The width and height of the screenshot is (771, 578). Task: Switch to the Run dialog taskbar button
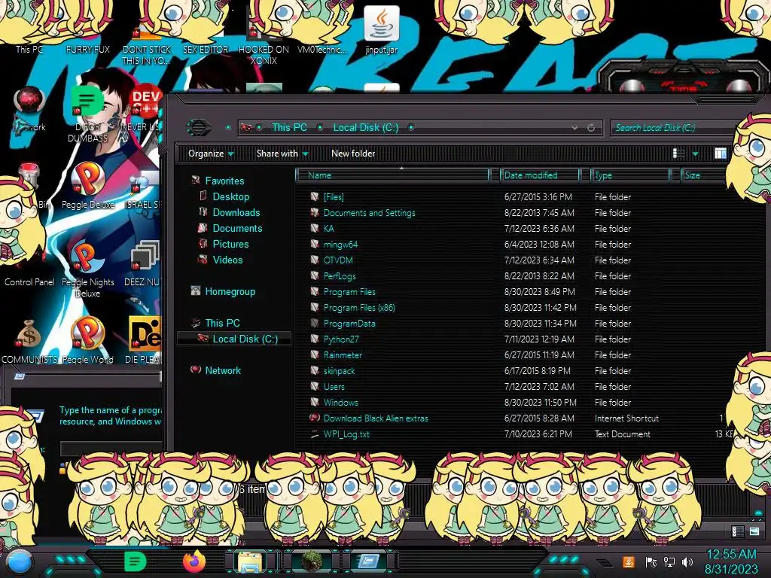369,561
